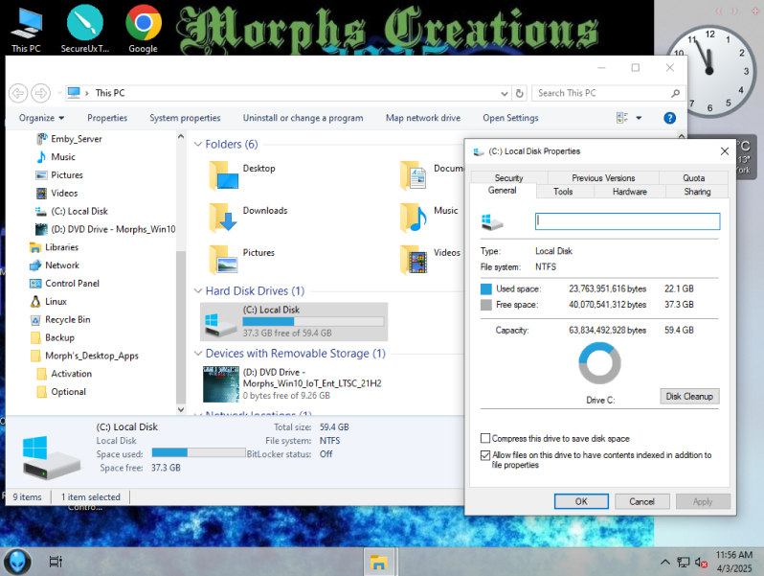The width and height of the screenshot is (764, 576).
Task: Open recent locations dropdown arrow
Action: [x=59, y=93]
